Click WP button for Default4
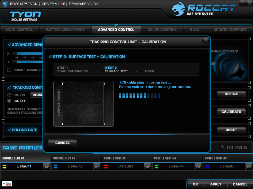Image resolution: width=253 pixels, height=189 pixels. tap(198, 166)
